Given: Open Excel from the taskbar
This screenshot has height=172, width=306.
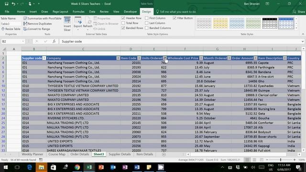Looking at the screenshot, I should [x=89, y=167].
